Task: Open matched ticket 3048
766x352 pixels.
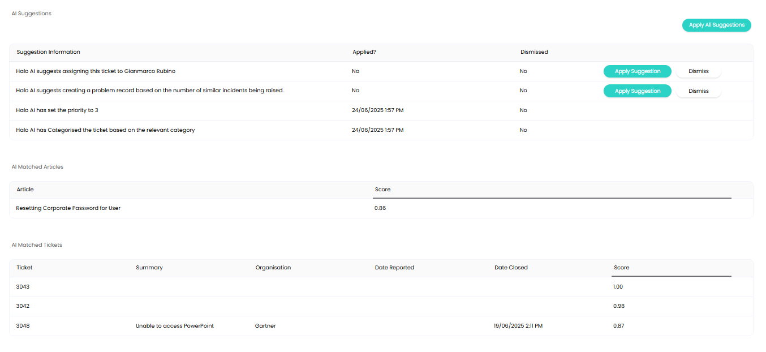Action: point(23,326)
